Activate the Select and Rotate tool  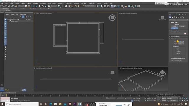[x=43, y=6]
